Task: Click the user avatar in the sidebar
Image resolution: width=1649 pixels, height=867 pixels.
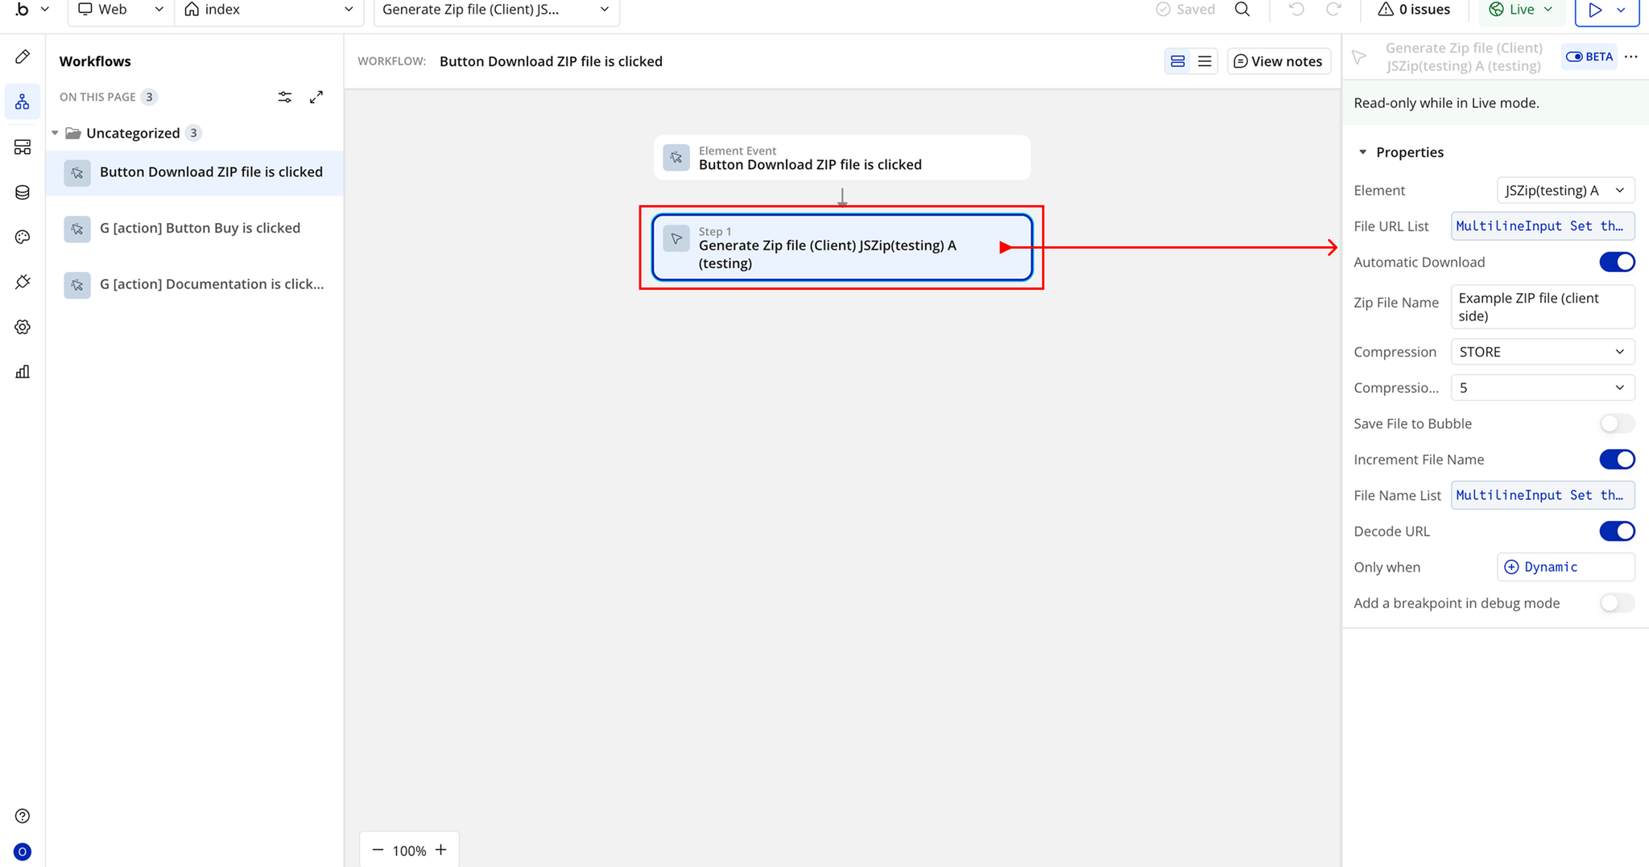Action: tap(23, 852)
